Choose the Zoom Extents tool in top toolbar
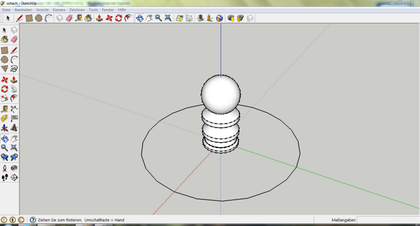This screenshot has width=420, height=226. [x=167, y=18]
